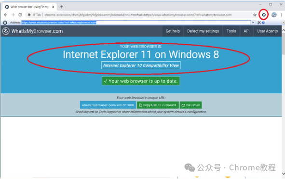Click the page scrollbar up arrow
Viewport: 285px width, 179px height.
point(284,30)
